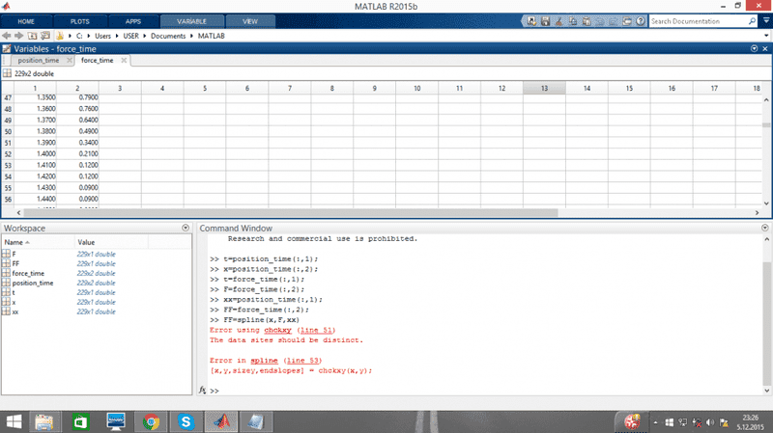Screen dimensions: 773x433
Task: Expand path arrow after Users in address bar
Action: tap(117, 36)
